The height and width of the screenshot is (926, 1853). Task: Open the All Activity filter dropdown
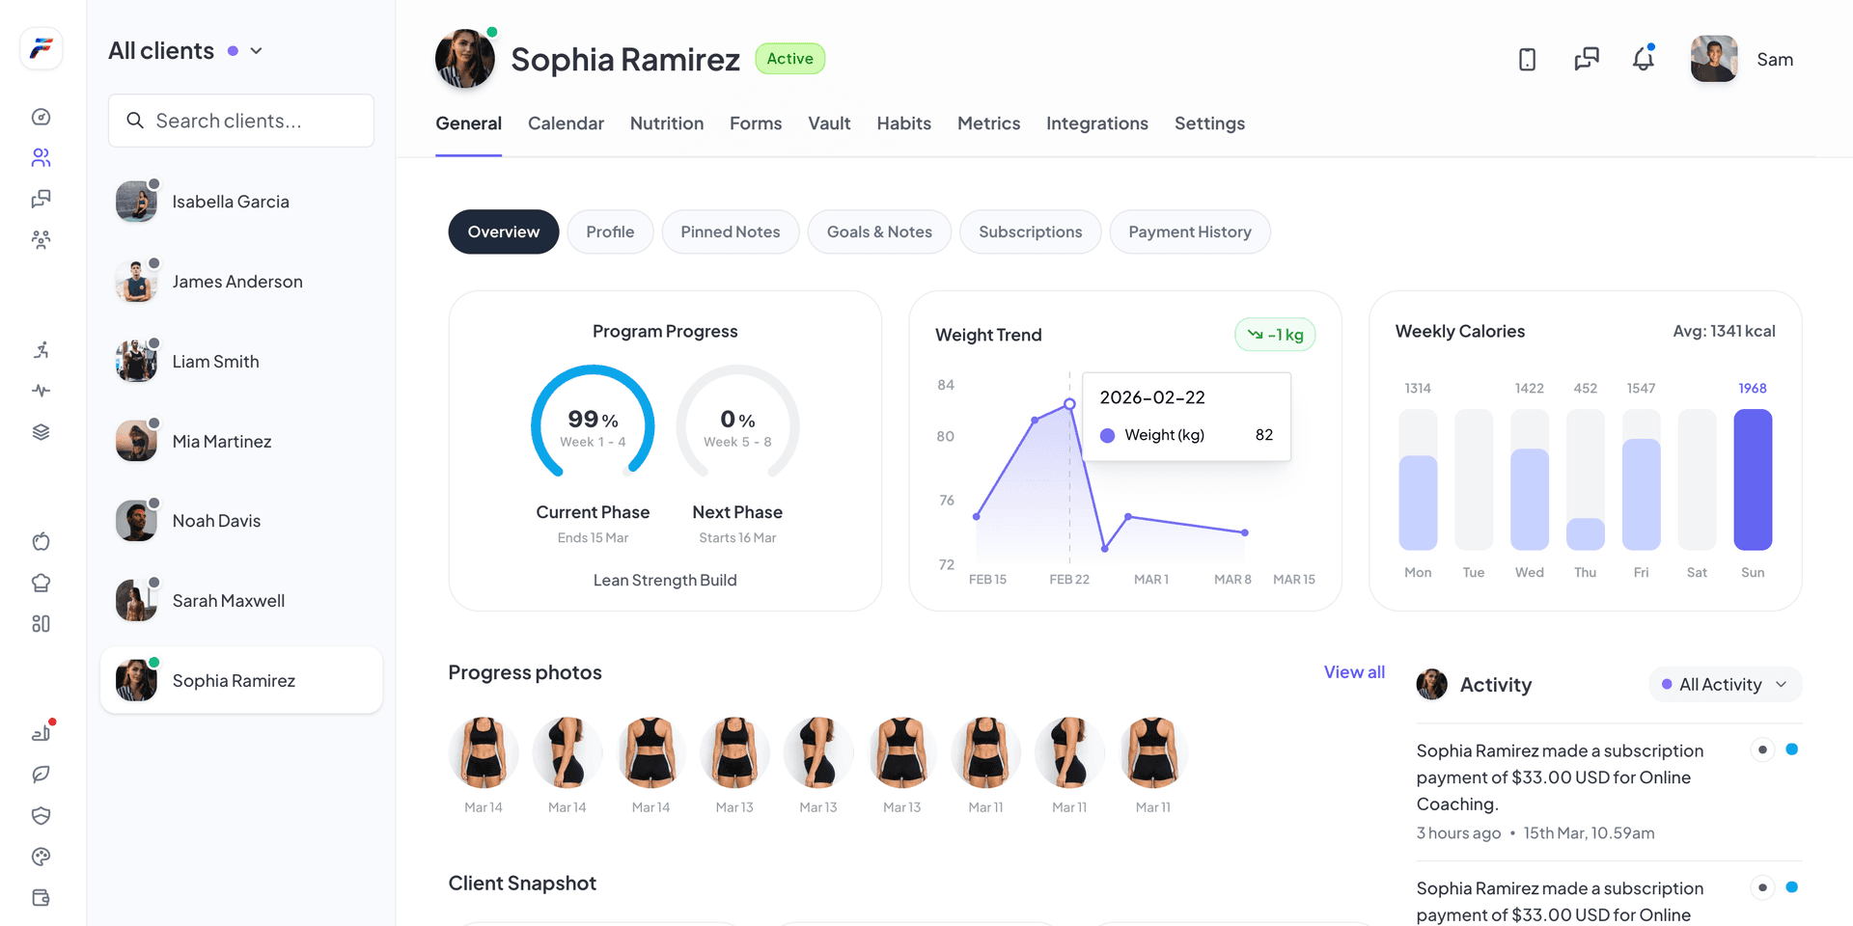coord(1725,684)
